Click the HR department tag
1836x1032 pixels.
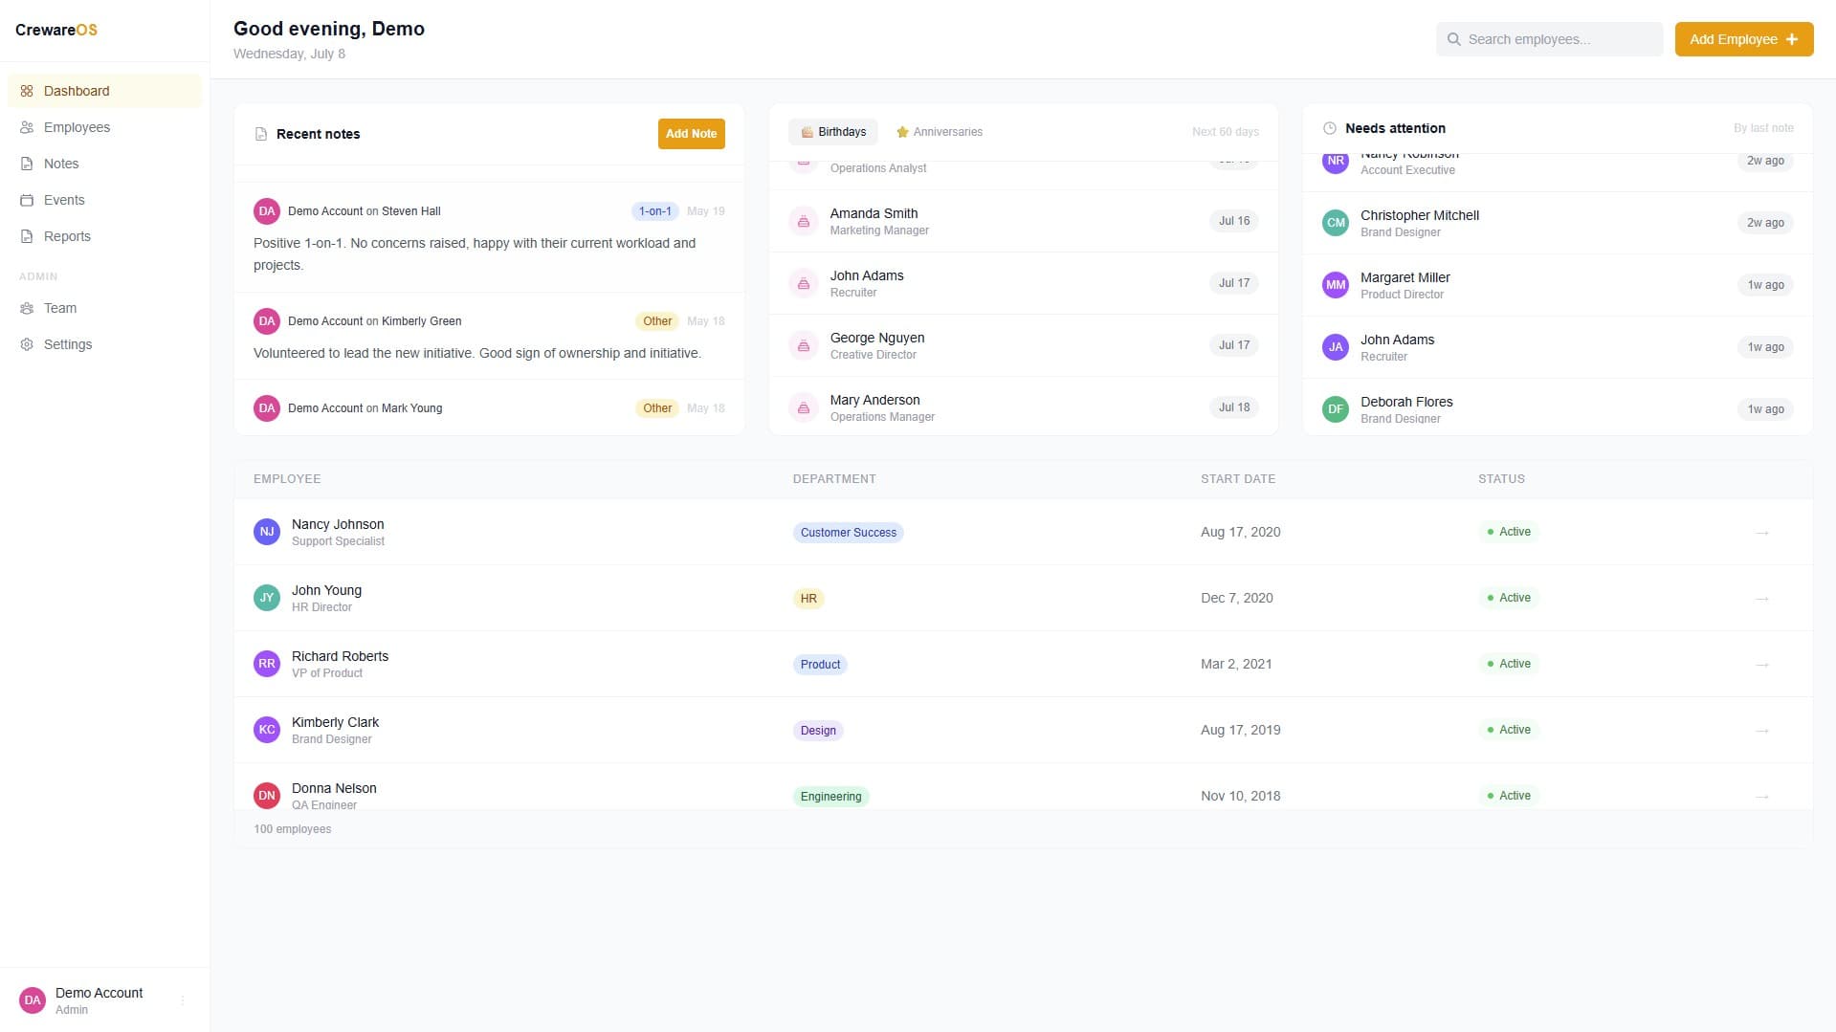pos(808,599)
